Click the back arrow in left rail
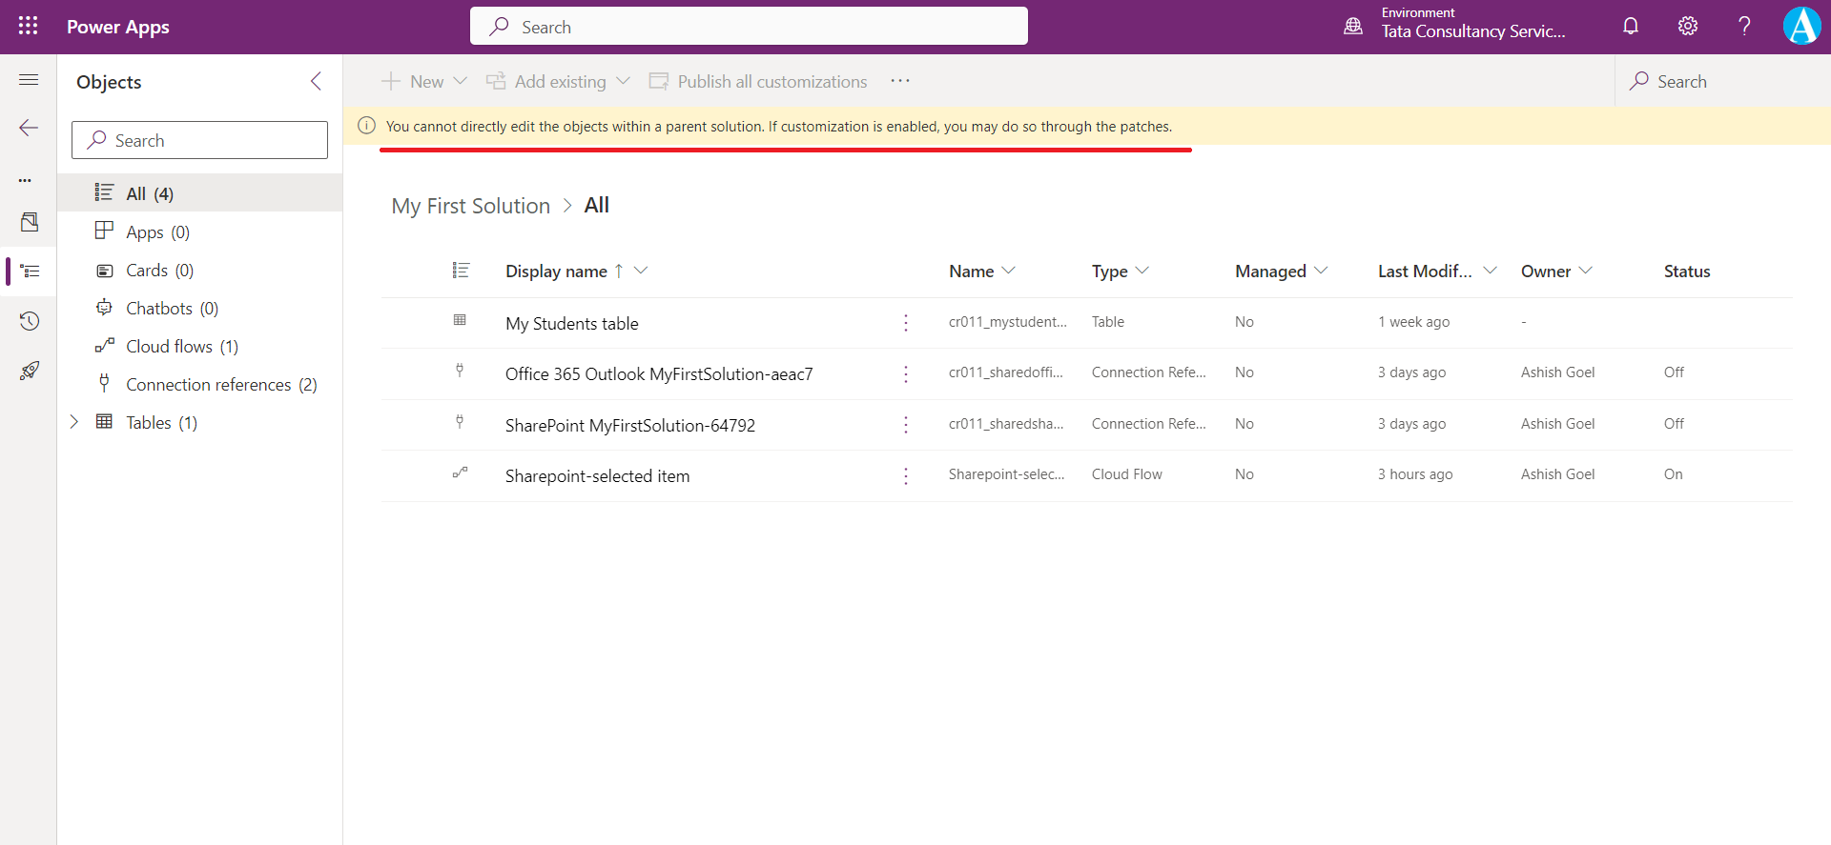The height and width of the screenshot is (845, 1831). [29, 128]
